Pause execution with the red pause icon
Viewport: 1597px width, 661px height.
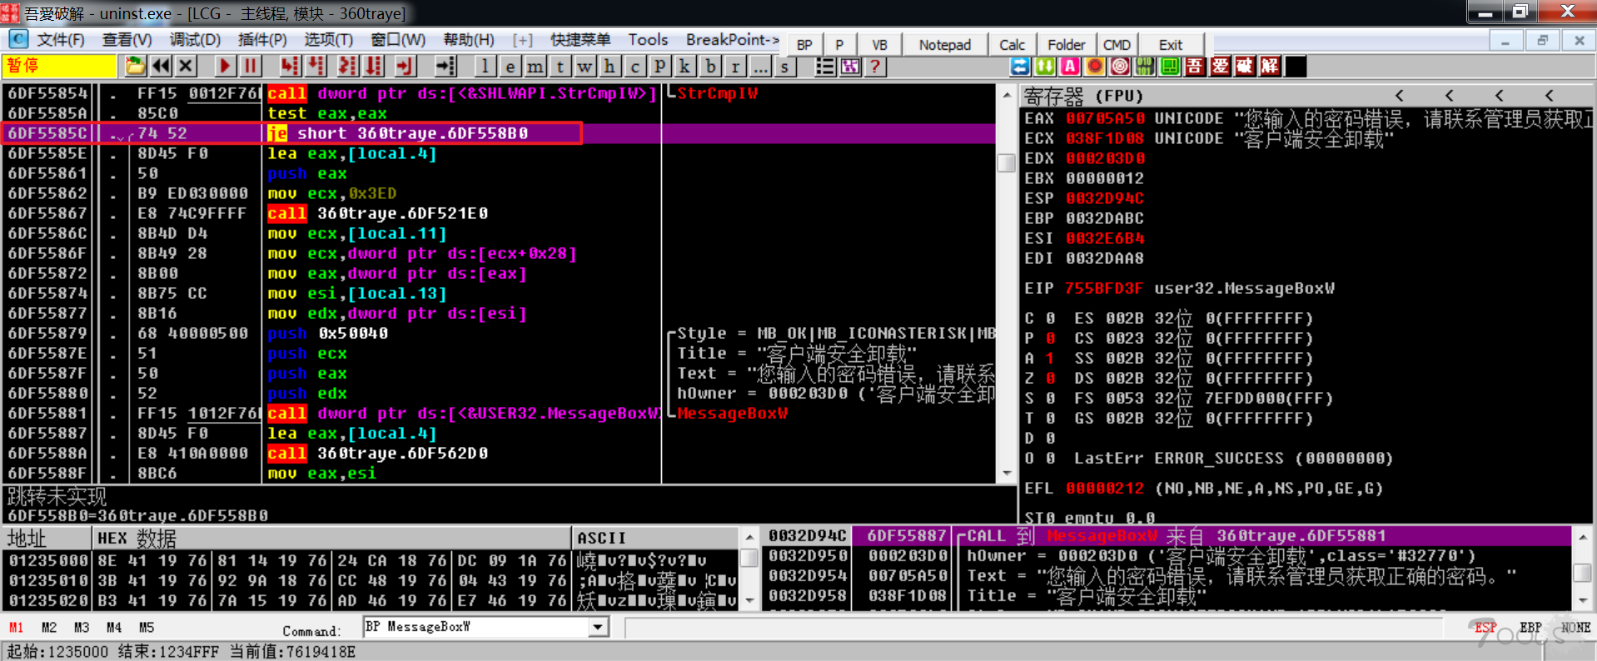click(x=251, y=67)
